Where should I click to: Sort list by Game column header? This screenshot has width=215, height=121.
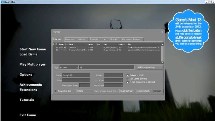(78, 44)
